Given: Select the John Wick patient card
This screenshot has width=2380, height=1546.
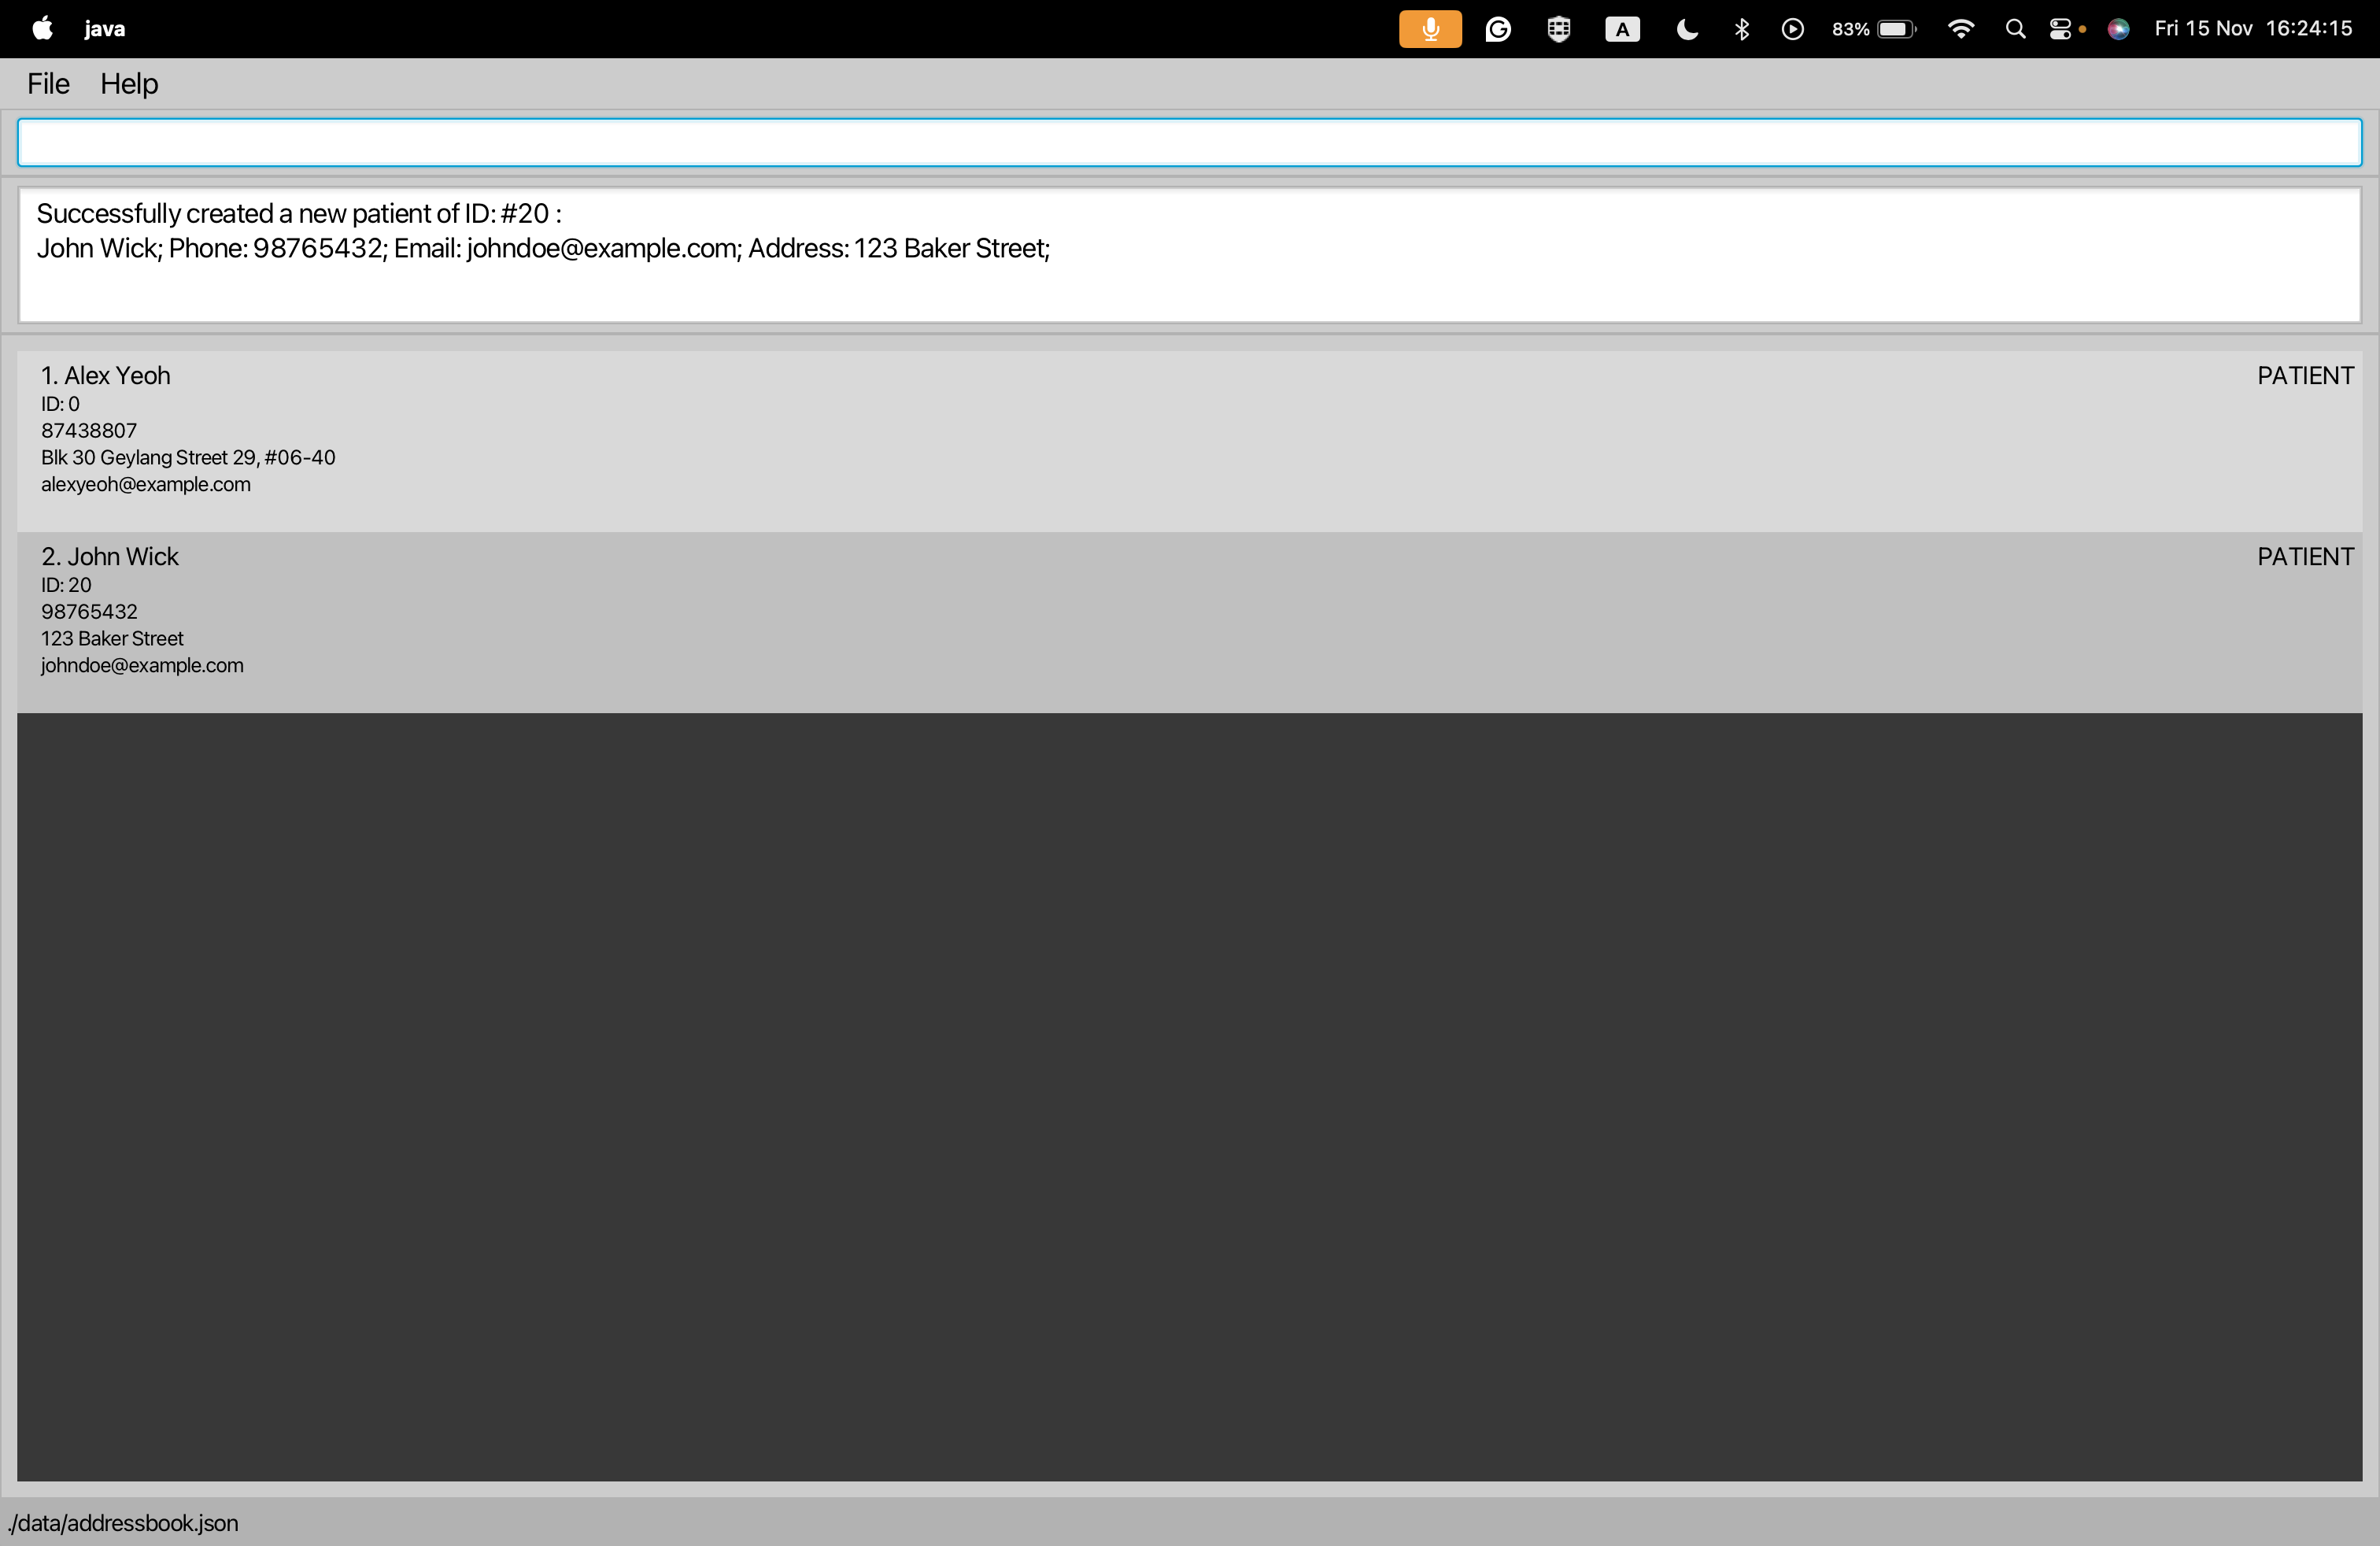Looking at the screenshot, I should pos(1188,621).
